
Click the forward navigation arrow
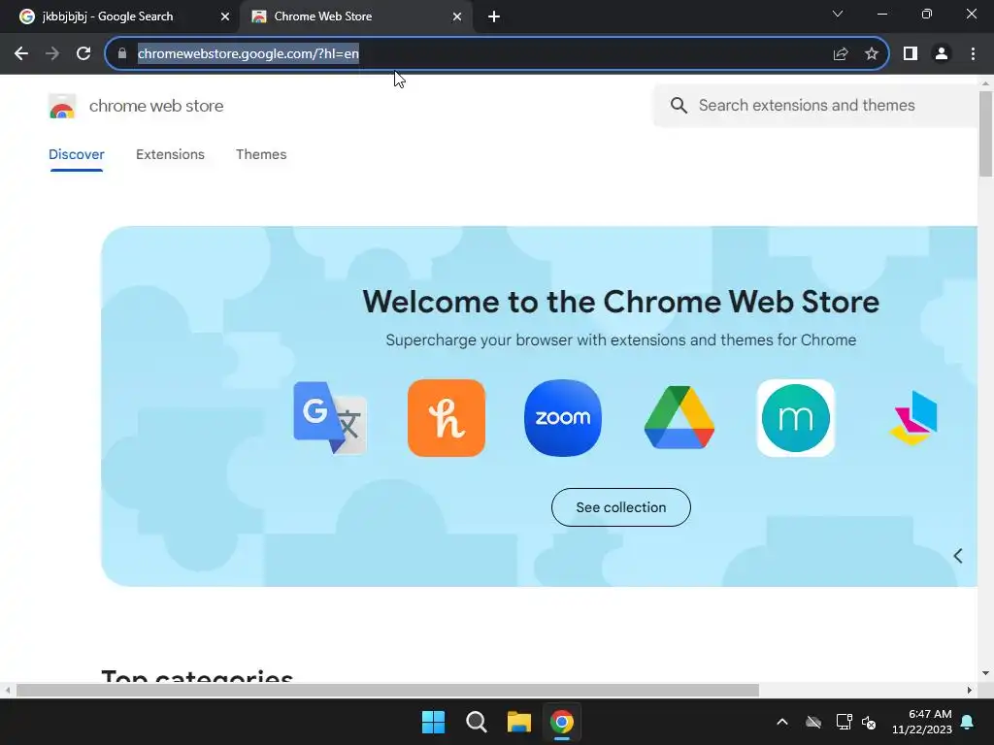[x=52, y=54]
